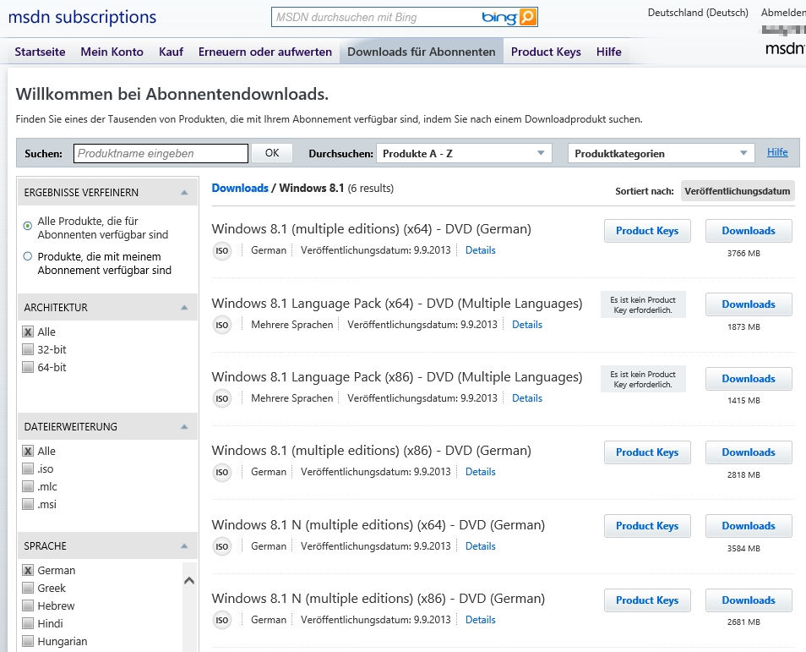
Task: Focus the MSDN Bing search field
Action: [x=375, y=17]
